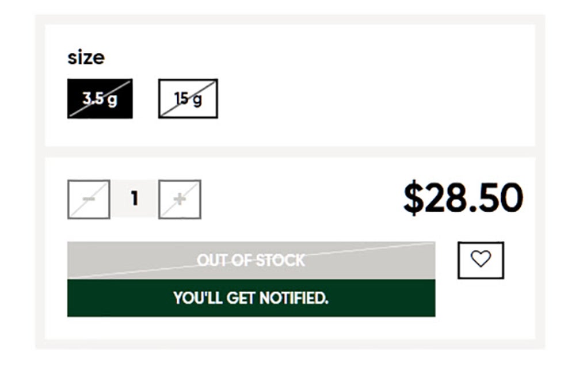The image size is (587, 367).
Task: Increase quantity with the plus button
Action: tap(180, 200)
